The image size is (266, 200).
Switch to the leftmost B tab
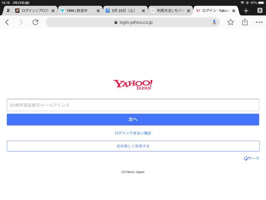(x=8, y=10)
